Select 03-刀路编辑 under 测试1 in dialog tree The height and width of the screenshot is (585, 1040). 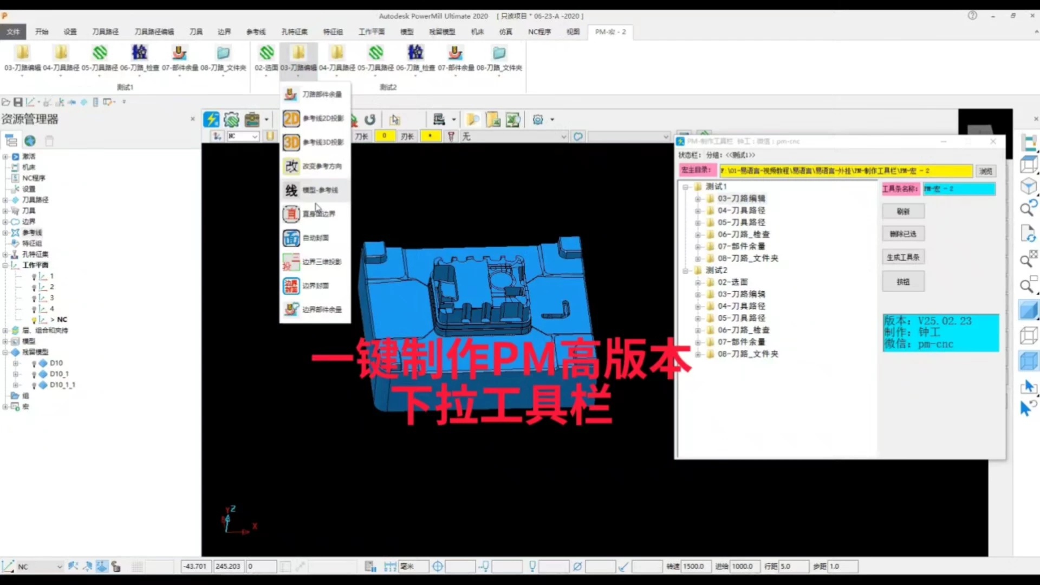[x=741, y=199]
